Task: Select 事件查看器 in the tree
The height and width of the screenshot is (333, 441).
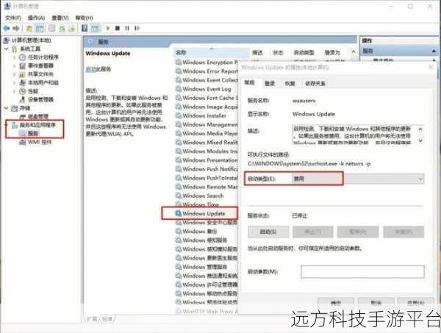Action: click(40, 66)
